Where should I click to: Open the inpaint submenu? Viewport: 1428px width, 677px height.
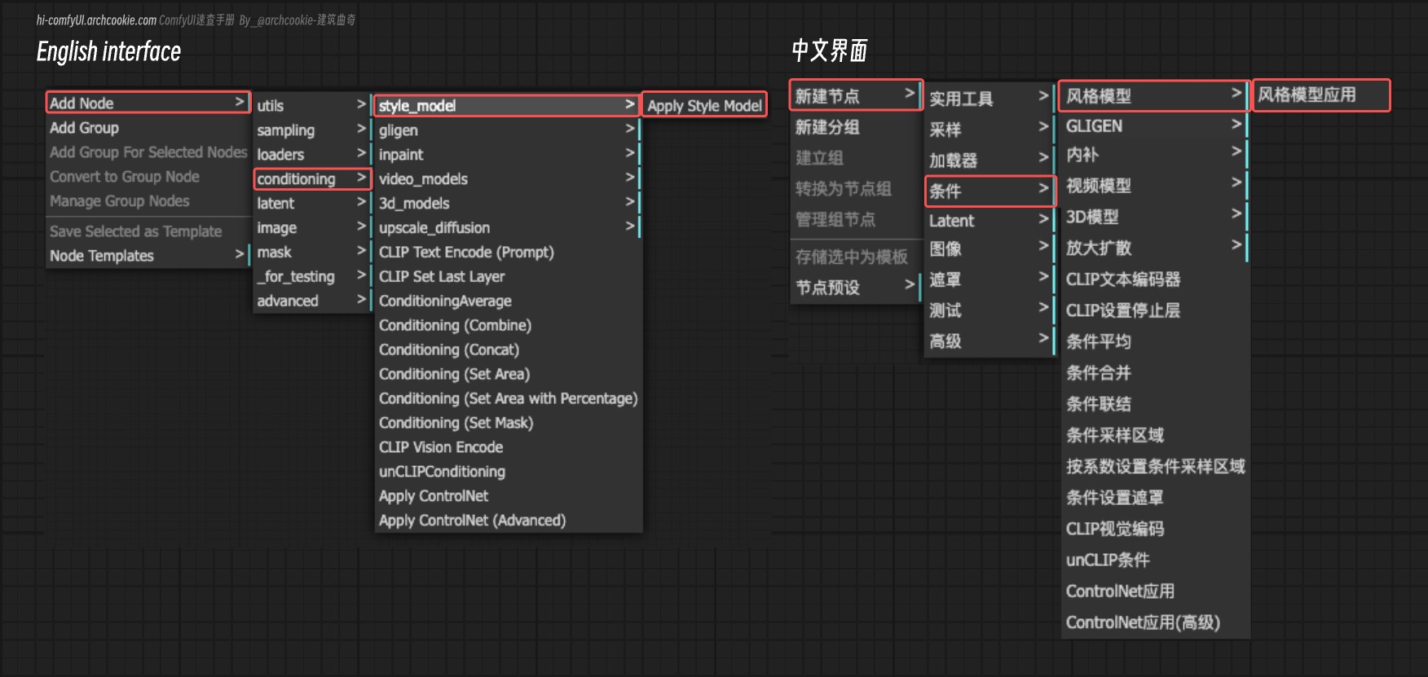click(x=507, y=154)
